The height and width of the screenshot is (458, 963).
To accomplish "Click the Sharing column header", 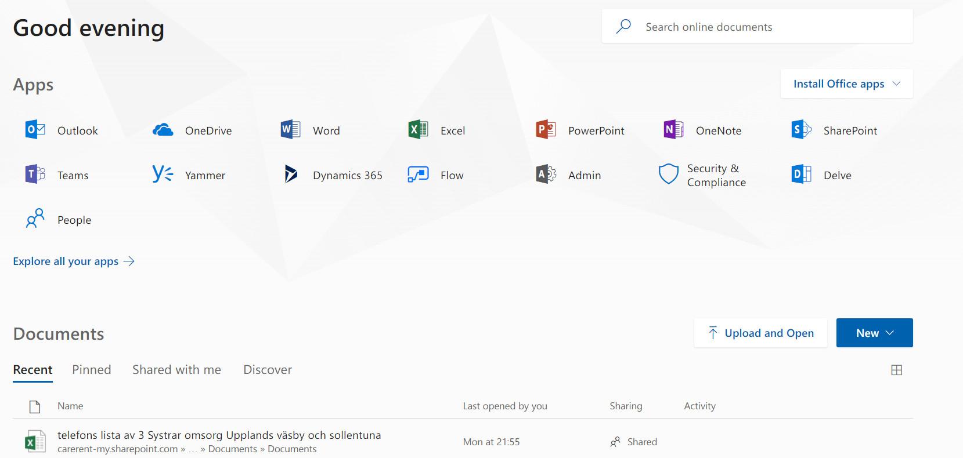I will click(626, 406).
